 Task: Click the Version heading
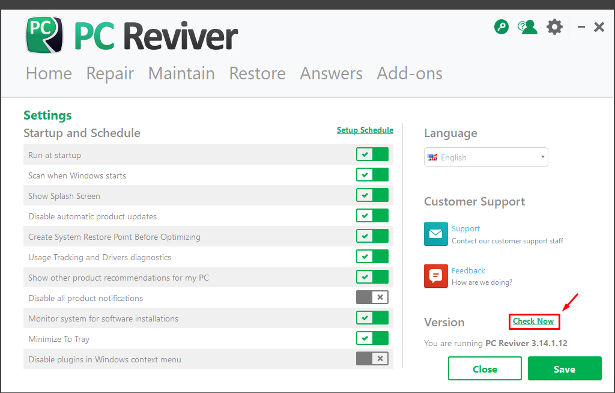444,322
